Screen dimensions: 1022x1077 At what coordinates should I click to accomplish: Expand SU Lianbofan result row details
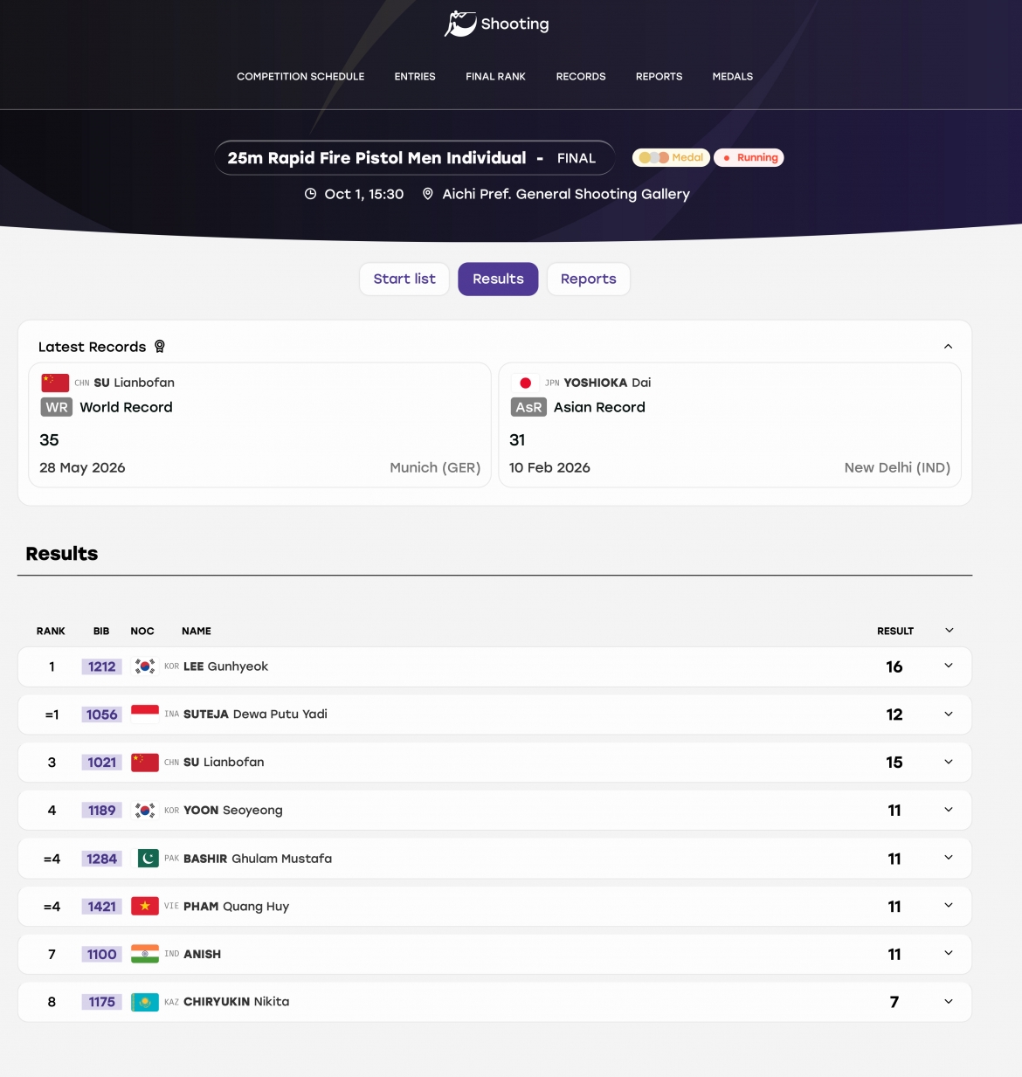coord(949,763)
